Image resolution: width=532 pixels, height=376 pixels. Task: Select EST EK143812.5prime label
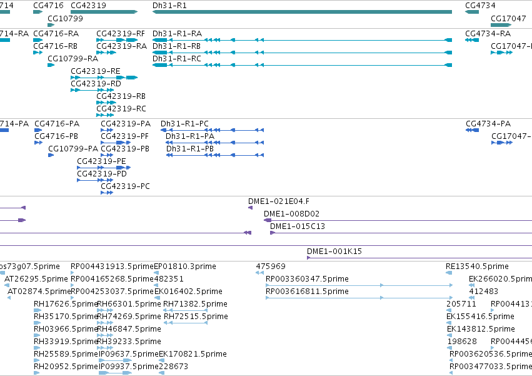tap(481, 330)
